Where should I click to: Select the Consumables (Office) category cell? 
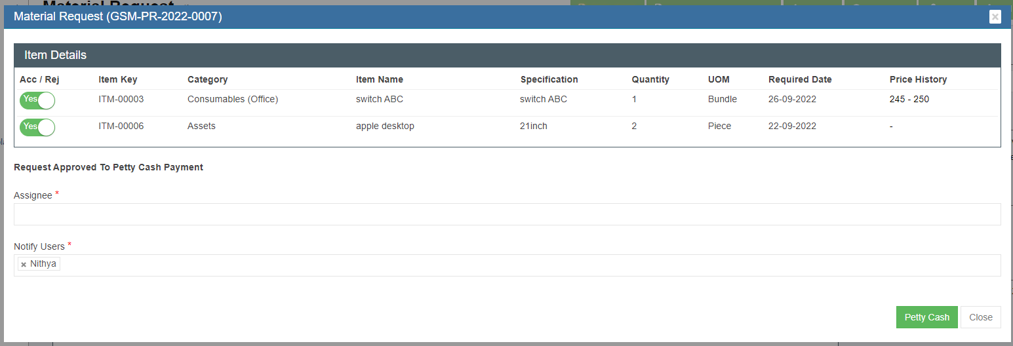233,100
